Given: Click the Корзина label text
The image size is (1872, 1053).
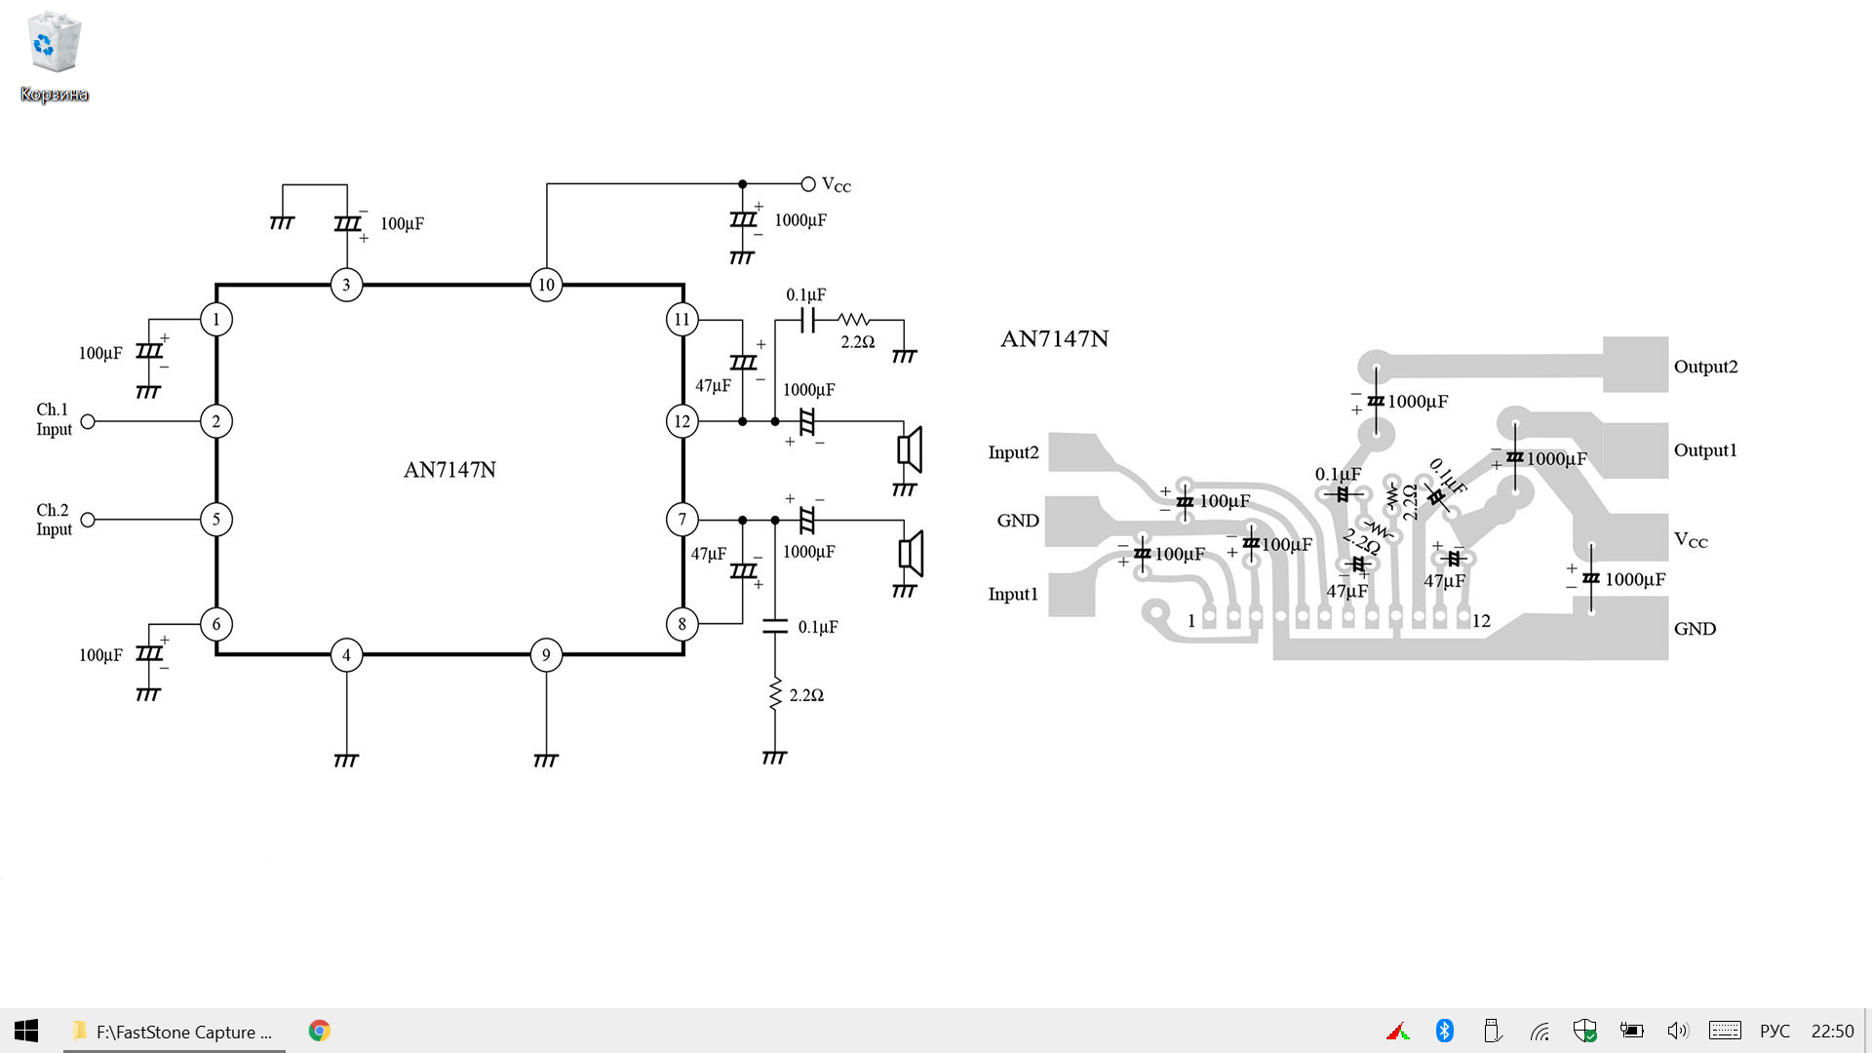Looking at the screenshot, I should click(54, 95).
